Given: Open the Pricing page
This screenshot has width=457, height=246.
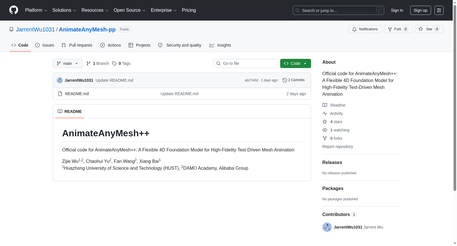Looking at the screenshot, I should (x=189, y=10).
